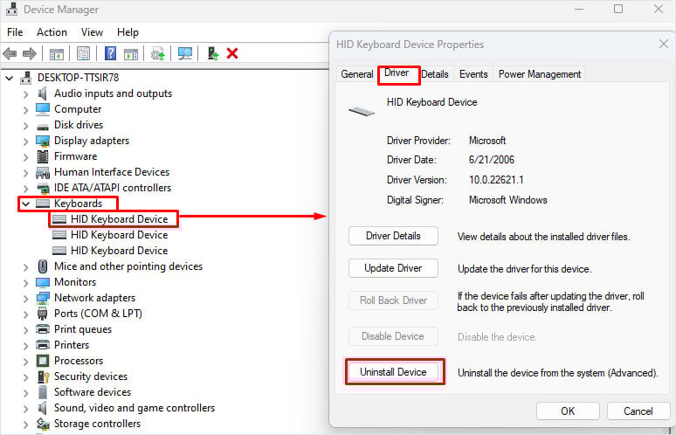This screenshot has width=676, height=435.
Task: Click the Update device driver toolbar icon
Action: coord(158,54)
